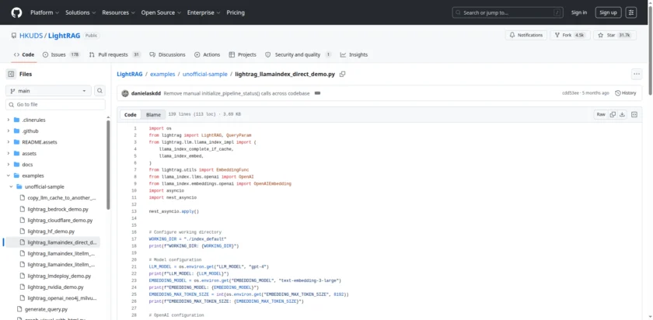This screenshot has width=653, height=320.
Task: Open copy_llm_cache_to_another file
Action: [x=62, y=198]
